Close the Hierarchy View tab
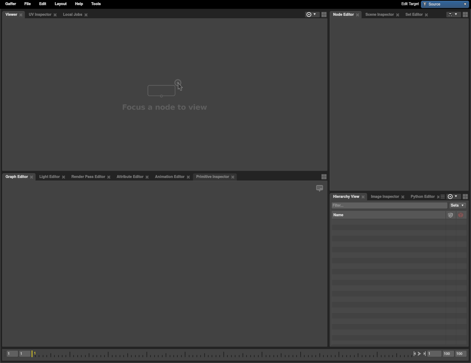The height and width of the screenshot is (363, 471). tap(363, 197)
